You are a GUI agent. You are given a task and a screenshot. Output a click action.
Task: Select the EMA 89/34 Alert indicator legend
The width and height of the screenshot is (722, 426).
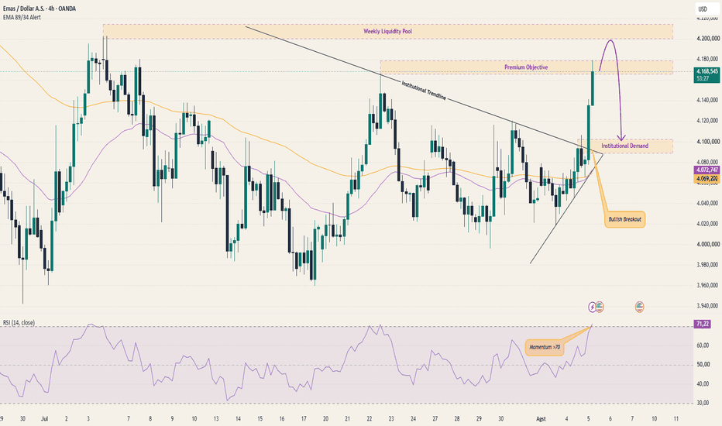(x=22, y=17)
